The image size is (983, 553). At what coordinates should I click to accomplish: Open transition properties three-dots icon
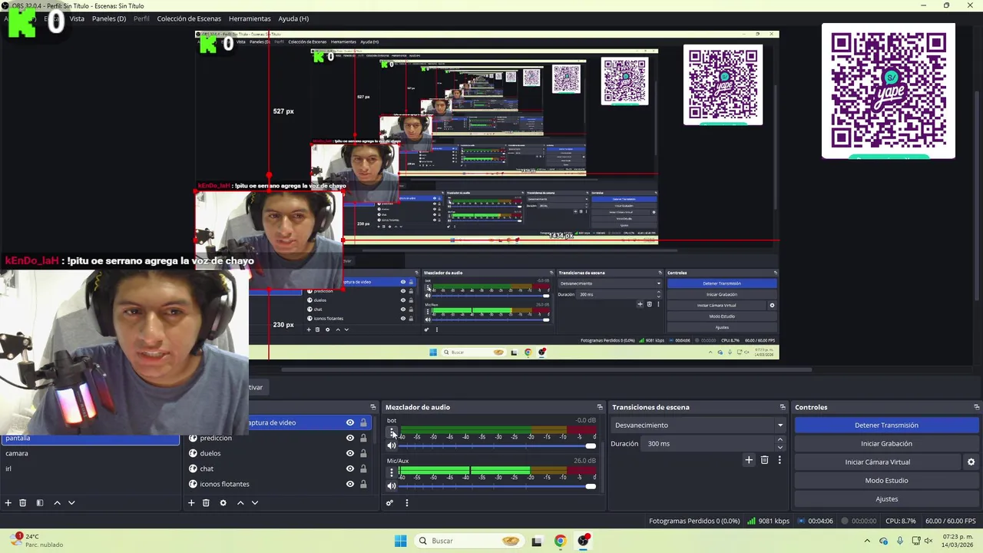(779, 460)
